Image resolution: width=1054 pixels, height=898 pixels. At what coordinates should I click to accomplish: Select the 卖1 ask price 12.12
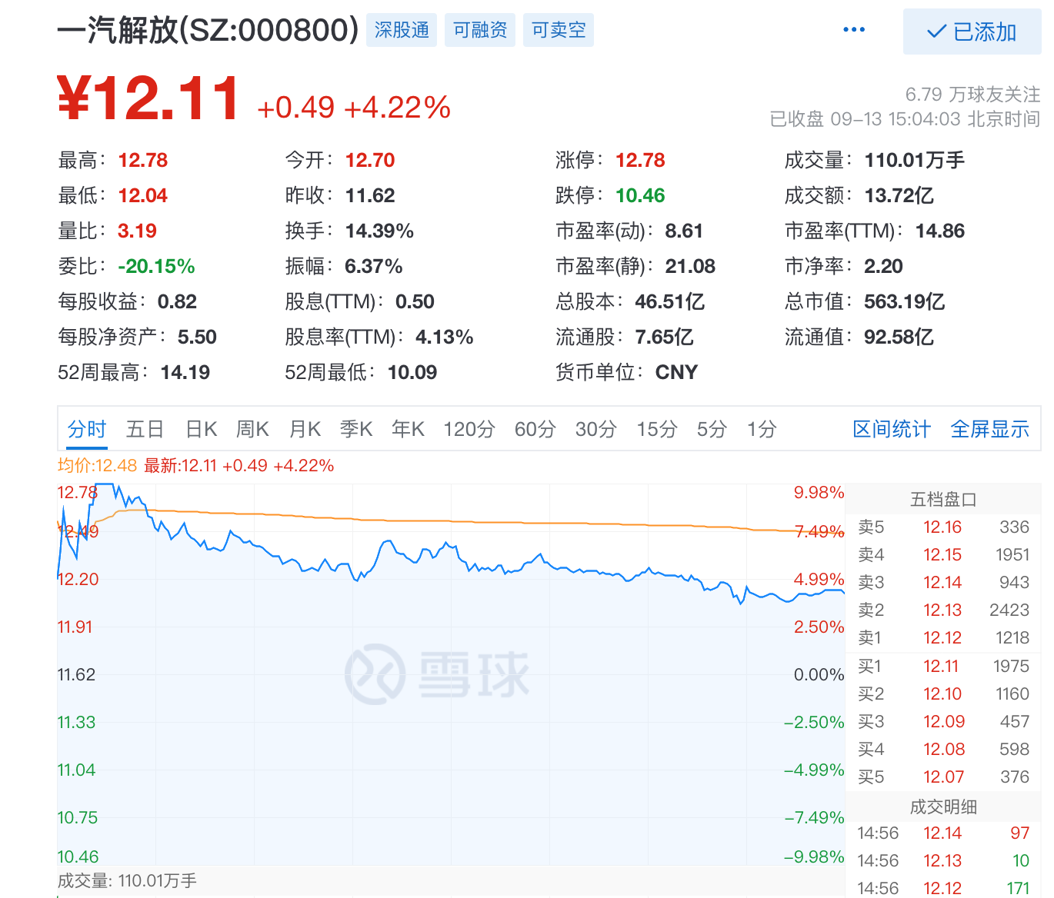click(x=942, y=637)
